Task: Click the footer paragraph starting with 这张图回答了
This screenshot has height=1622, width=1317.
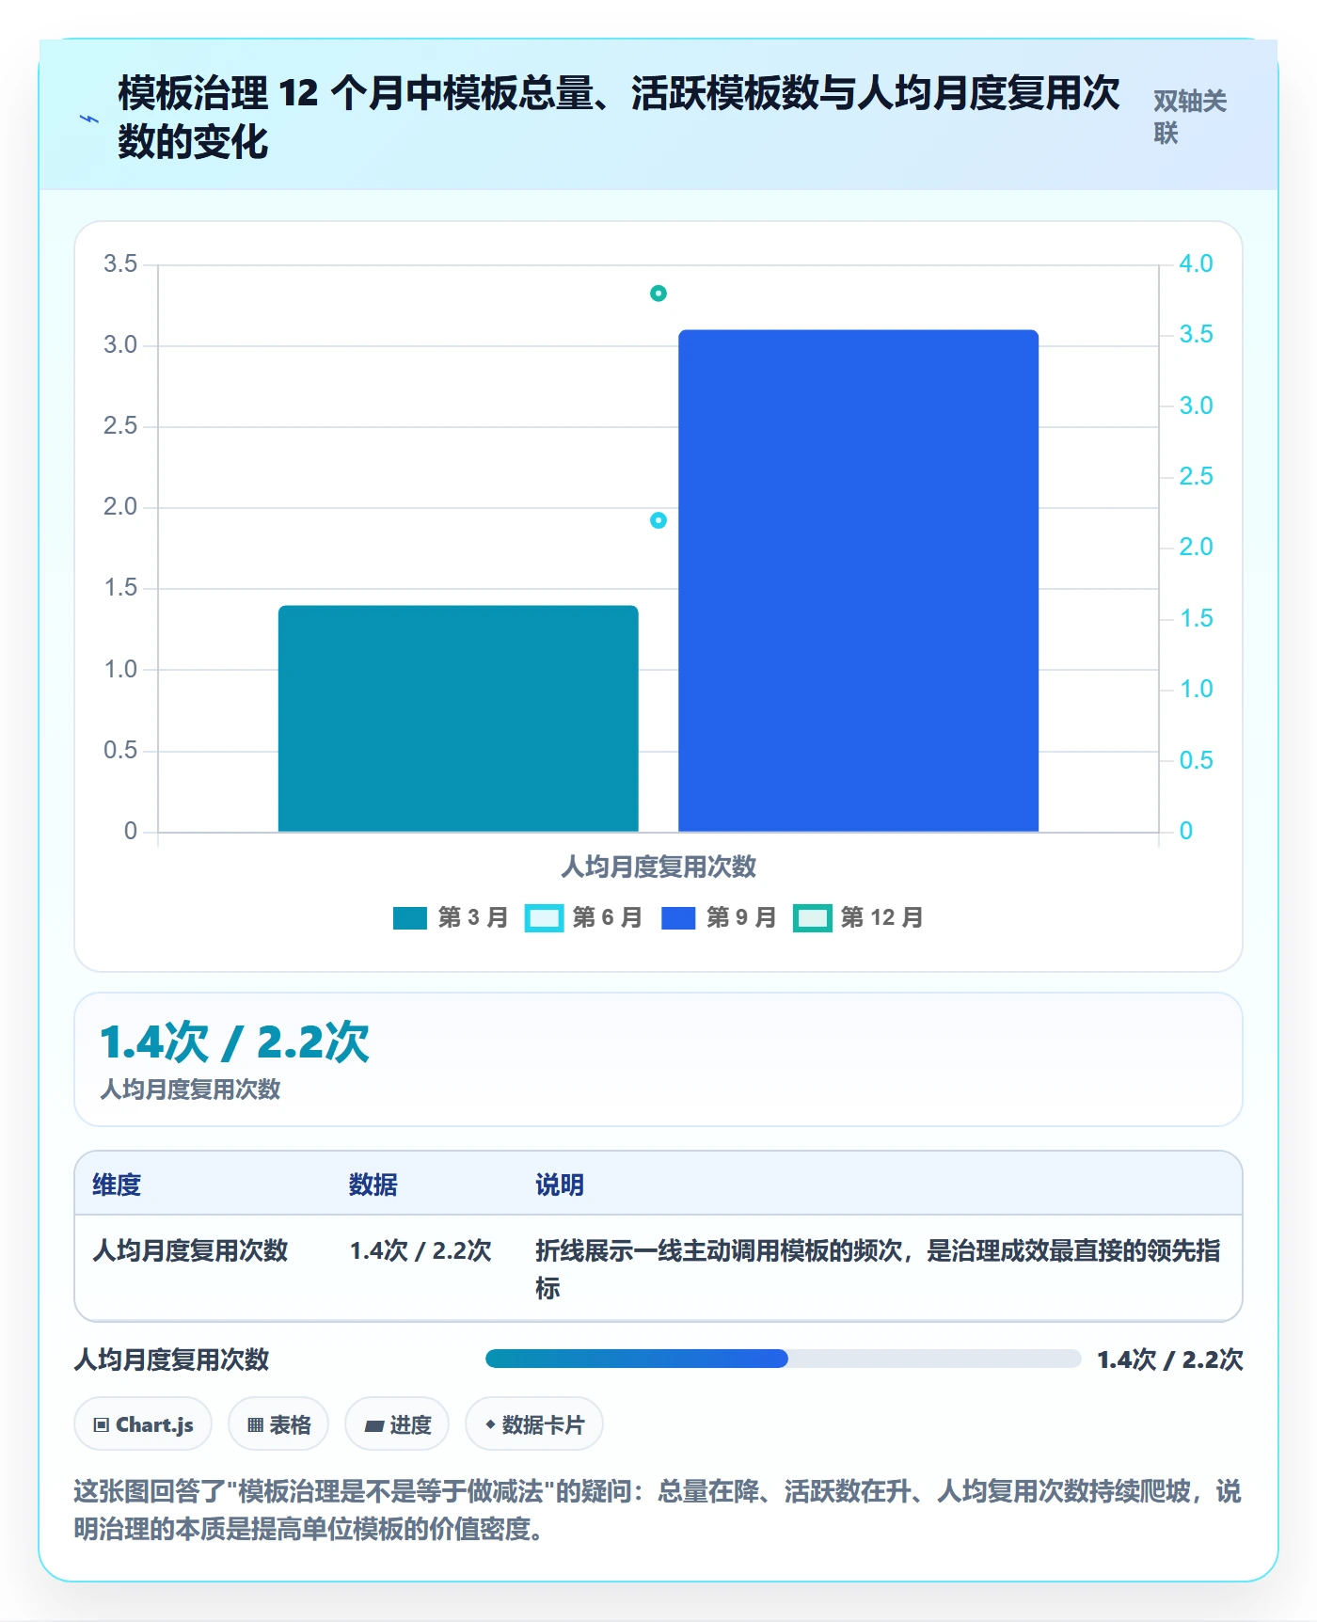Action: coord(658,1510)
